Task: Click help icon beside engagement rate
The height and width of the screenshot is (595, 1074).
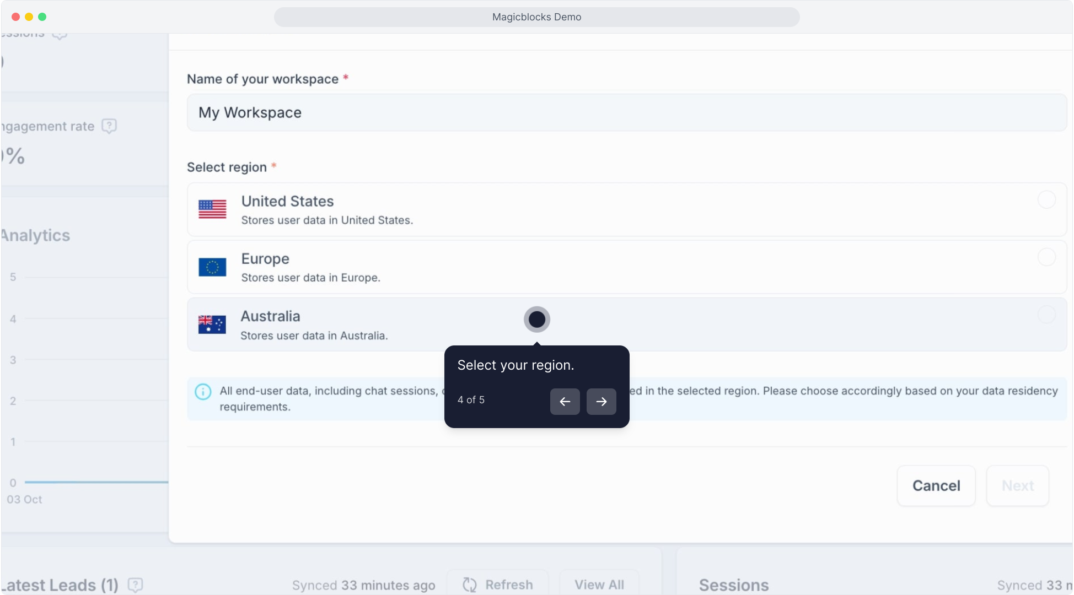Action: click(109, 126)
